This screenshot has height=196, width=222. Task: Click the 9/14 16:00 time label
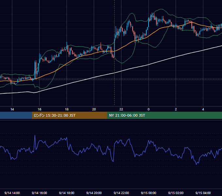pos(40,193)
